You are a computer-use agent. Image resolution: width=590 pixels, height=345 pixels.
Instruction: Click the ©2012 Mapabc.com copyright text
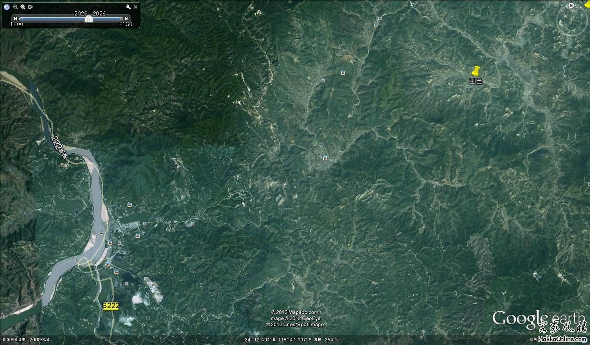295,312
